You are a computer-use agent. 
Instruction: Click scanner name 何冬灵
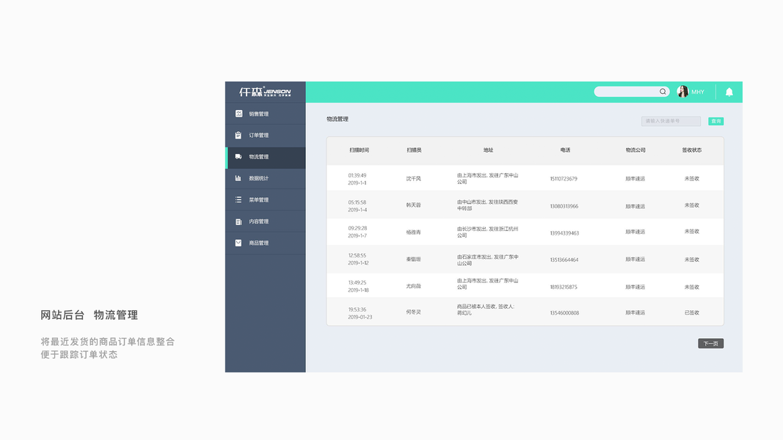413,312
